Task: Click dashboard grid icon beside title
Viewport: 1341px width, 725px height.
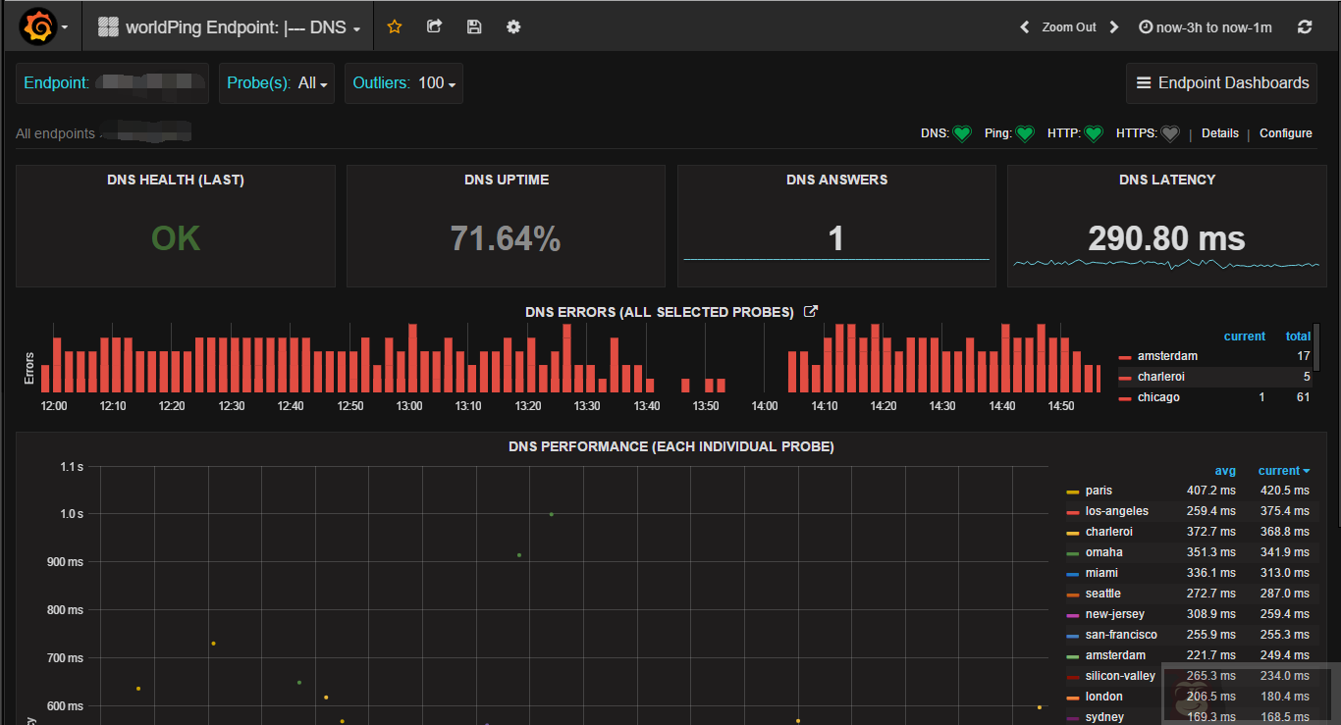Action: click(108, 27)
